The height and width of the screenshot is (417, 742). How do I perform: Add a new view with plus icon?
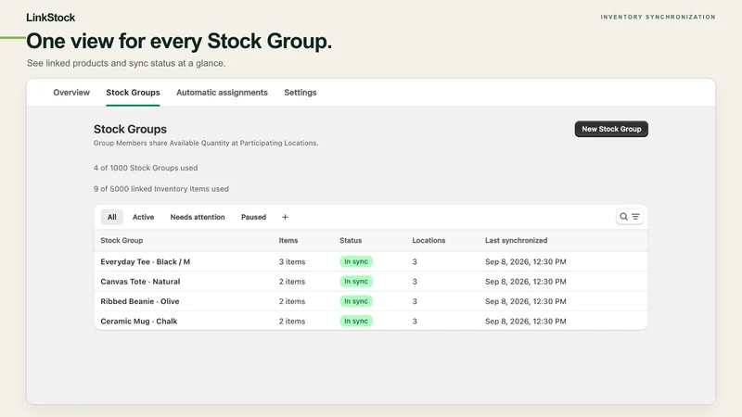click(285, 217)
